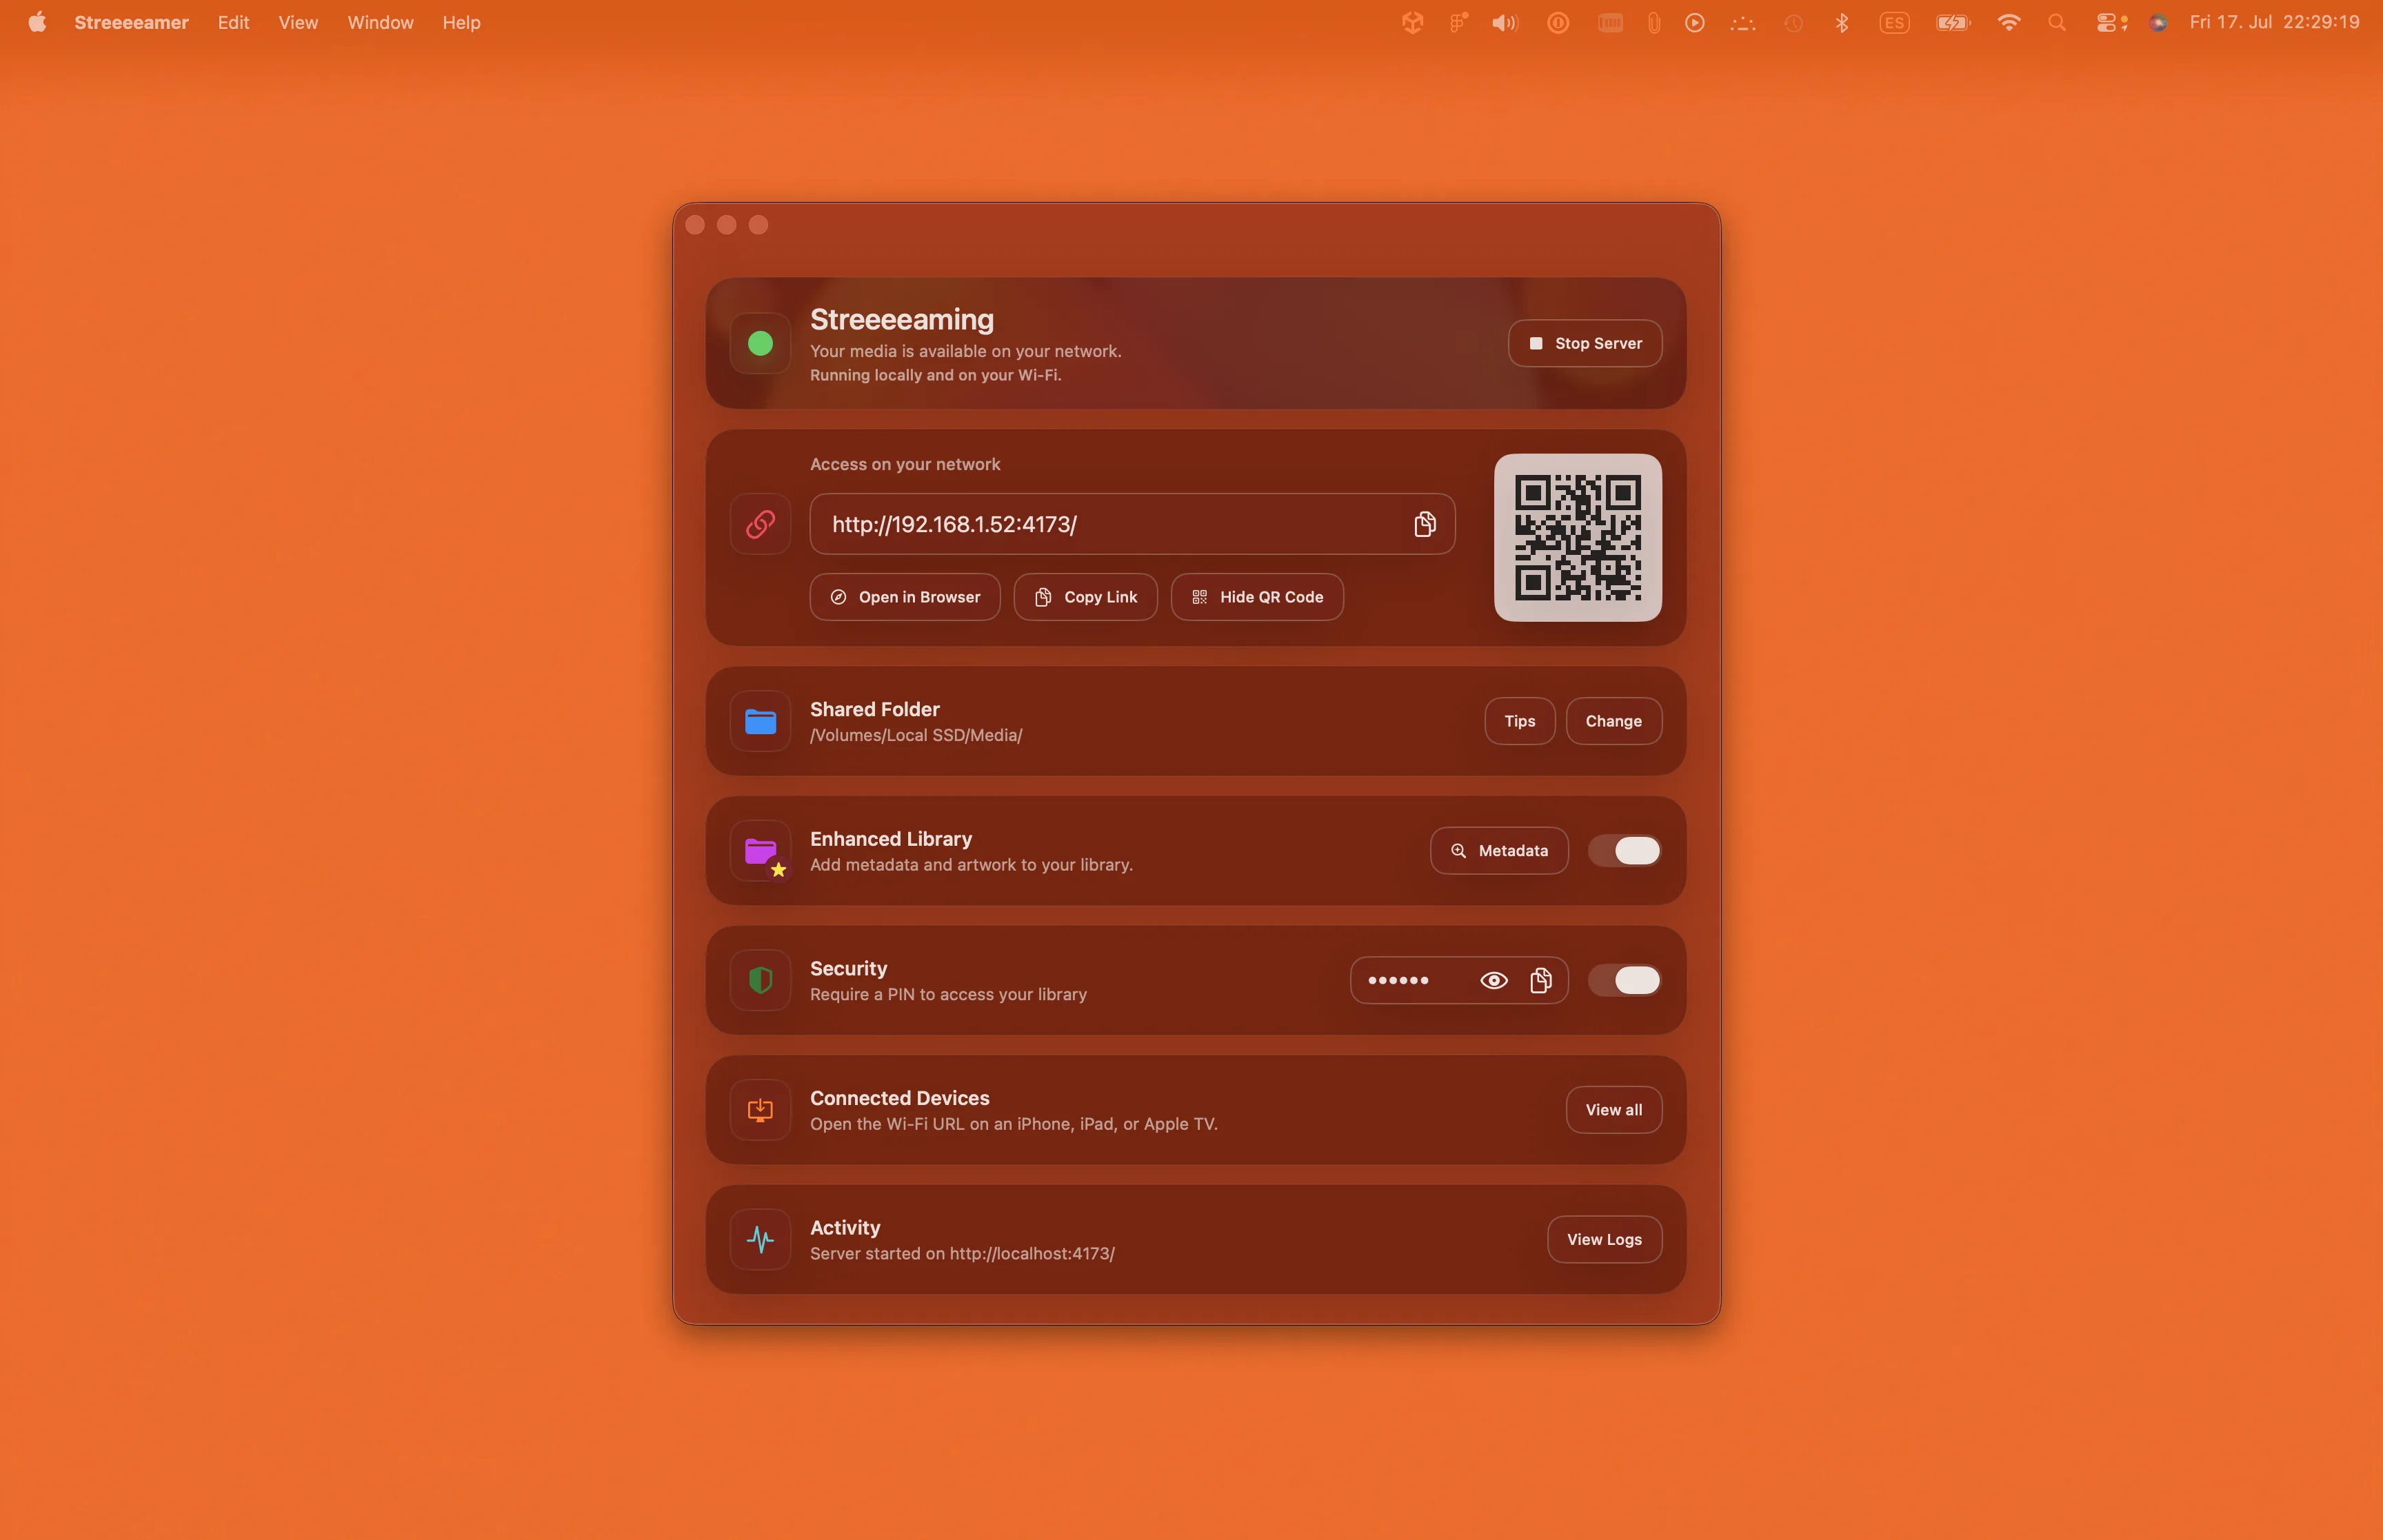The height and width of the screenshot is (1540, 2383).
Task: Change the shared folder
Action: point(1613,721)
